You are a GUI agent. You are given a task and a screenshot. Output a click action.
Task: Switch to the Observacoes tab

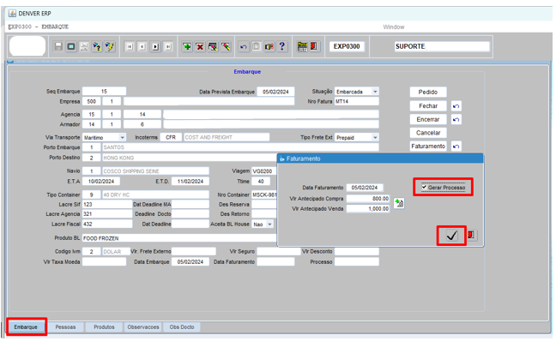[x=143, y=326]
